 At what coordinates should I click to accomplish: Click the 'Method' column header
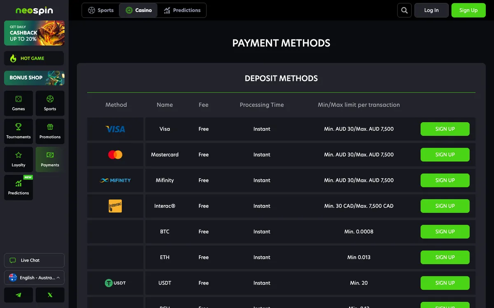pos(116,105)
